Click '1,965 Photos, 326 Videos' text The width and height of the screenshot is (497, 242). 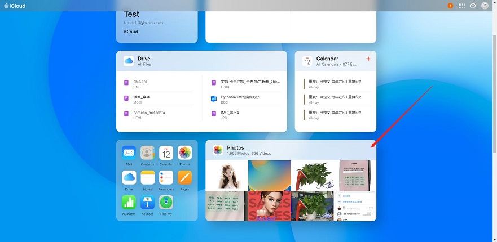point(249,154)
